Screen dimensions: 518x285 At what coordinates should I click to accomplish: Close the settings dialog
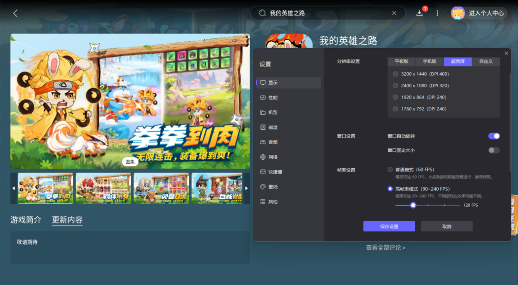click(x=506, y=53)
